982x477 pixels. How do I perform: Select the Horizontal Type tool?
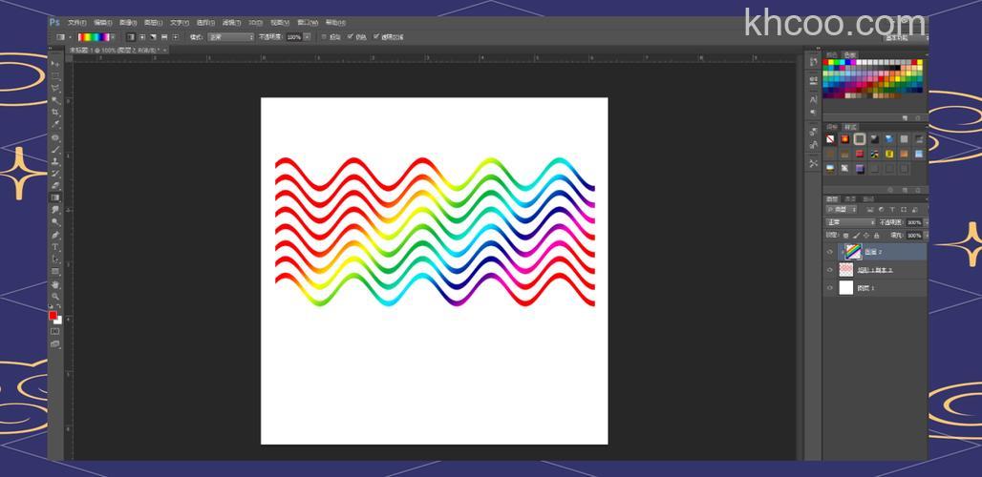(55, 247)
